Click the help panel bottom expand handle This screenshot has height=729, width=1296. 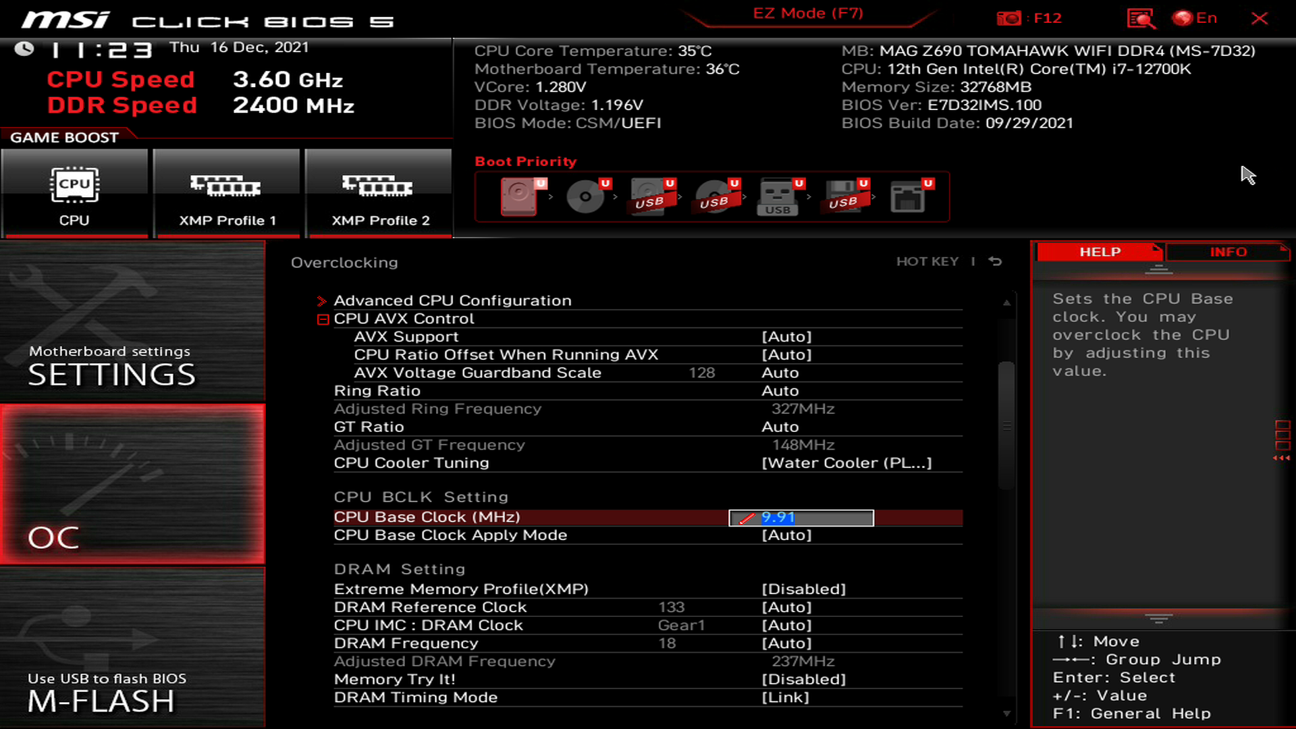(x=1158, y=618)
